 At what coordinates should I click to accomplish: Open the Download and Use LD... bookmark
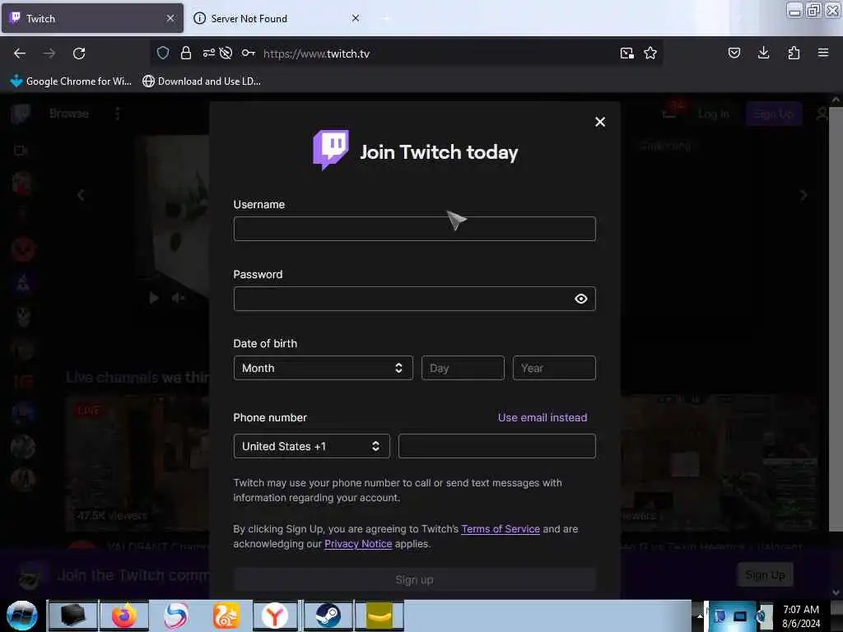pos(201,81)
